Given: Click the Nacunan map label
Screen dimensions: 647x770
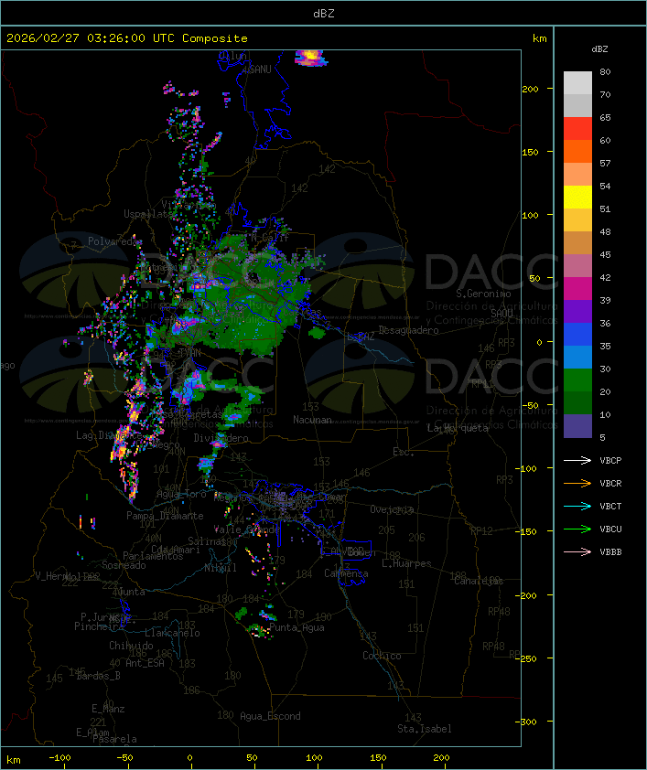Looking at the screenshot, I should (x=312, y=420).
